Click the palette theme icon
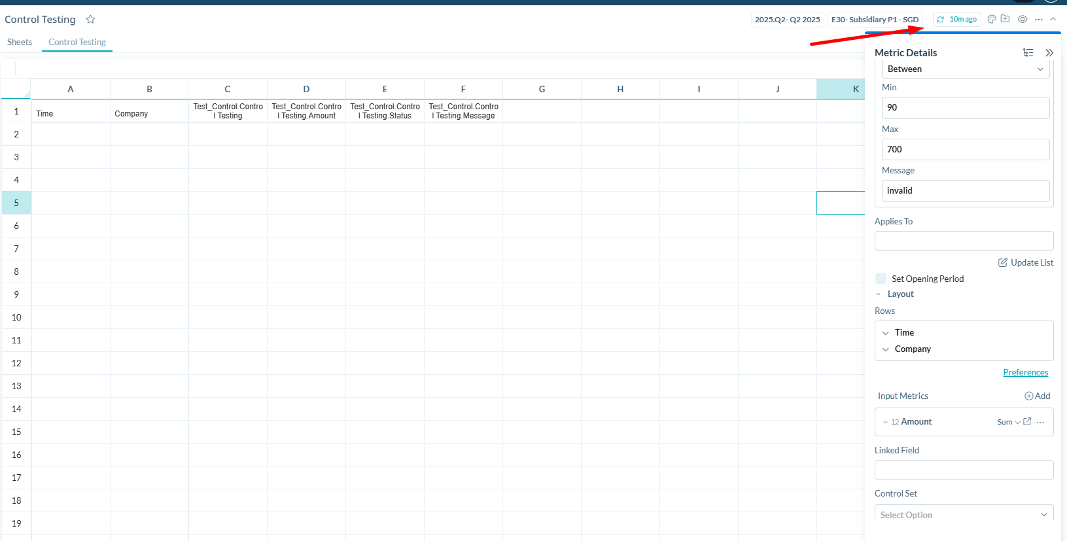 click(x=992, y=19)
